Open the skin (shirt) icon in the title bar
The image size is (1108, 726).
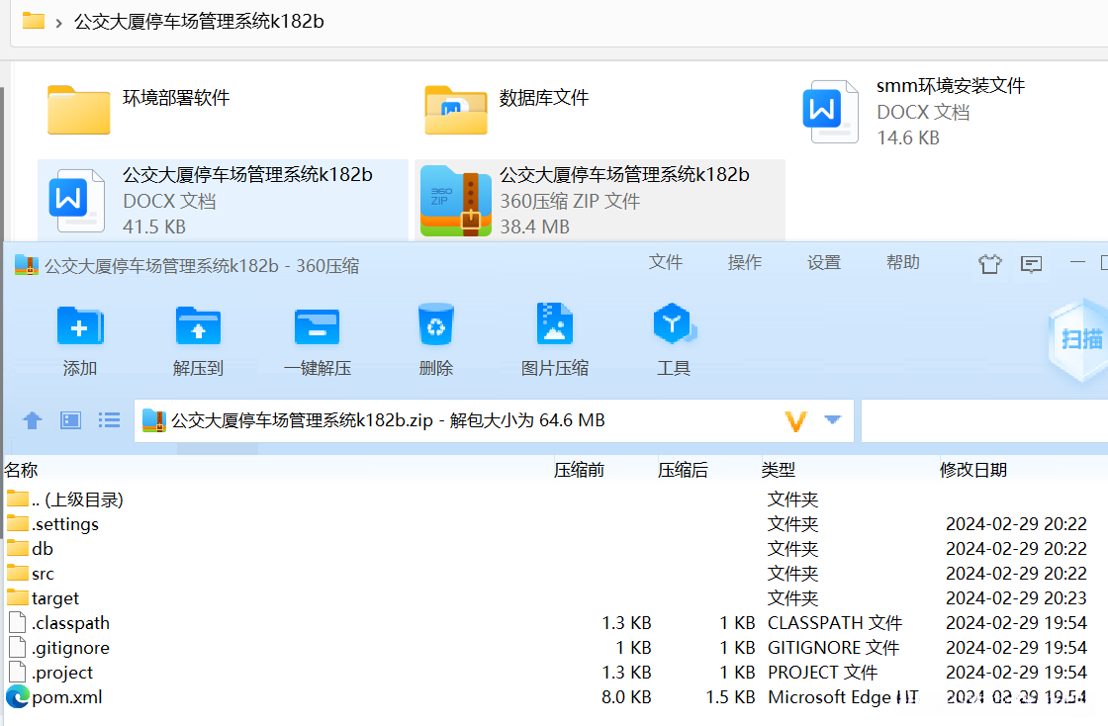point(990,264)
